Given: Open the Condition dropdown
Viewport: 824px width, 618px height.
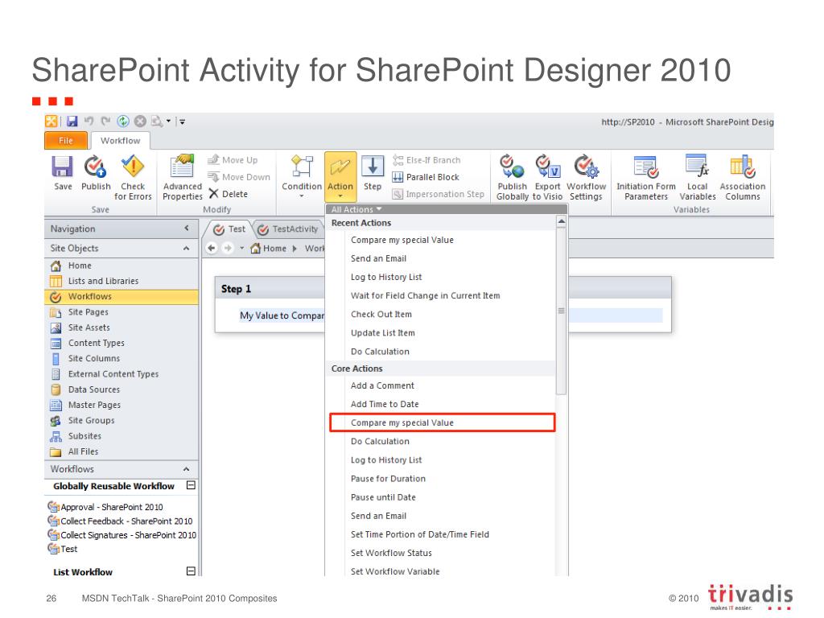Looking at the screenshot, I should pyautogui.click(x=302, y=176).
